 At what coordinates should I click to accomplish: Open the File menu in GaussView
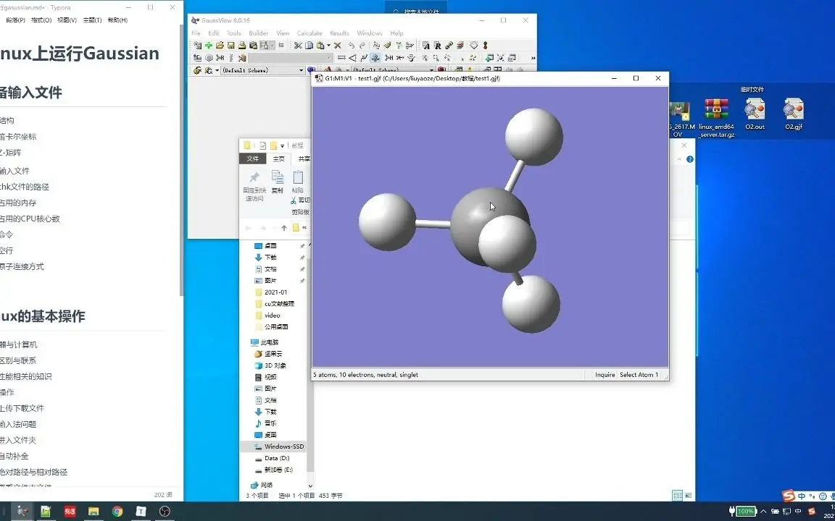(196, 33)
